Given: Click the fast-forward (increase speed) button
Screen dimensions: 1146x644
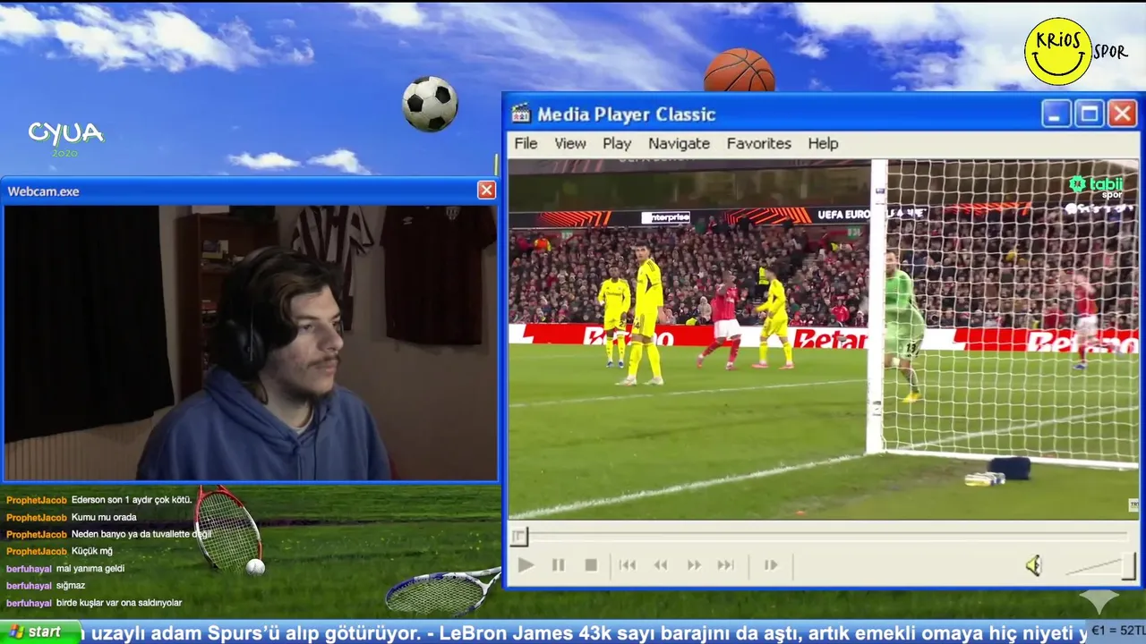Looking at the screenshot, I should pyautogui.click(x=694, y=565).
